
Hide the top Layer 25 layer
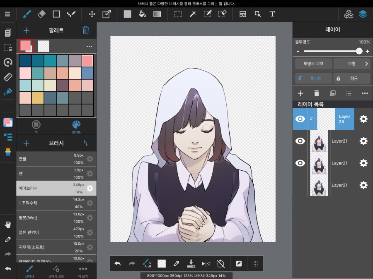(300, 119)
